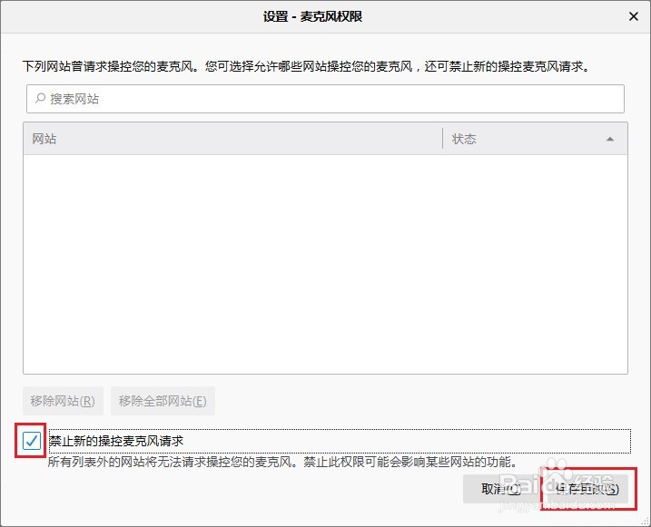Click the 禁止新的操控麦克风请求 label text
This screenshot has height=527, width=651.
[116, 441]
